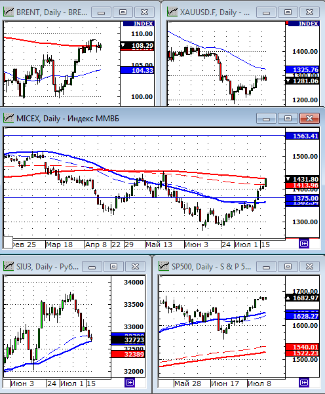The image size is (325, 394).
Task: Click 1500.00 on MICEX price scale
Action: click(x=305, y=156)
